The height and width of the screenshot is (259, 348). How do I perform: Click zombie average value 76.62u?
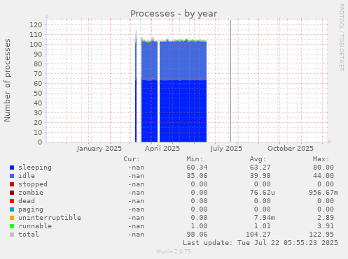(x=262, y=193)
